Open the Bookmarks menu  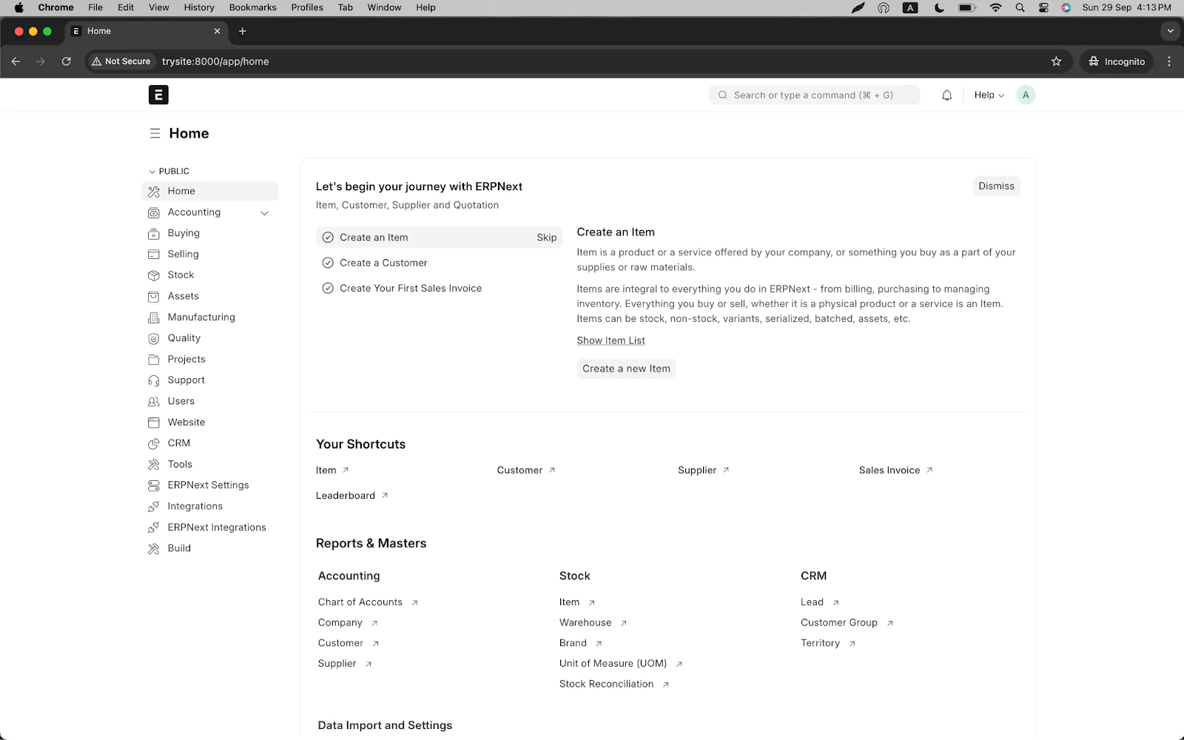[x=252, y=7]
